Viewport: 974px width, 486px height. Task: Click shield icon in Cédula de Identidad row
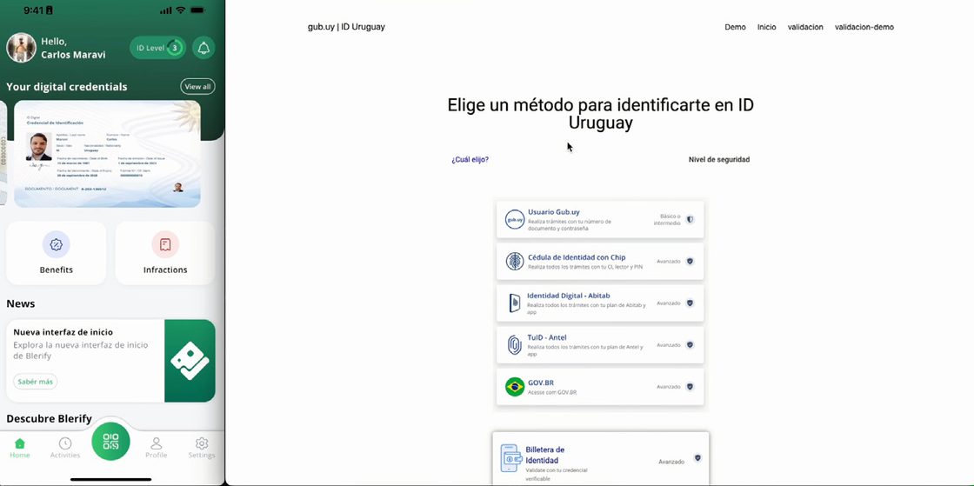tap(690, 262)
